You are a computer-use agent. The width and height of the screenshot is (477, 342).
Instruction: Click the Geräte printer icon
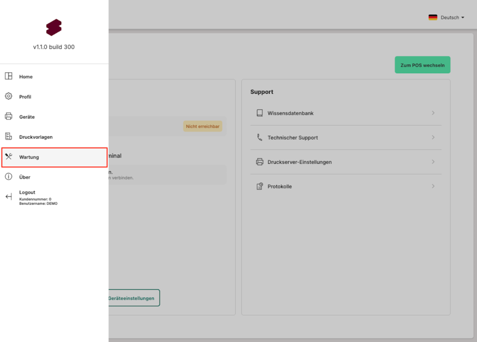(x=8, y=117)
